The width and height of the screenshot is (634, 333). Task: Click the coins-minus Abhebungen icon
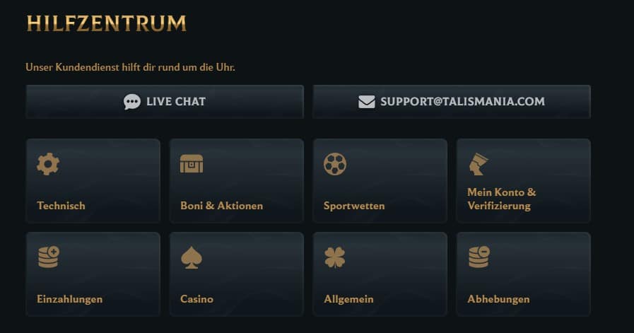click(479, 257)
